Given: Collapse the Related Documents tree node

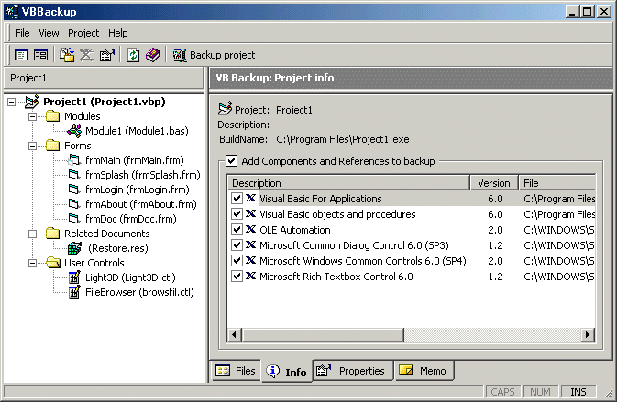Looking at the screenshot, I should pyautogui.click(x=33, y=234).
